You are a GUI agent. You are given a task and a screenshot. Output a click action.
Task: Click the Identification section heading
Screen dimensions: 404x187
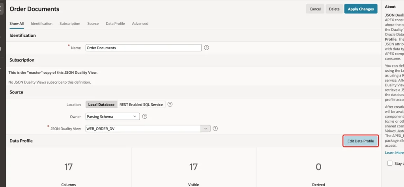(x=22, y=35)
